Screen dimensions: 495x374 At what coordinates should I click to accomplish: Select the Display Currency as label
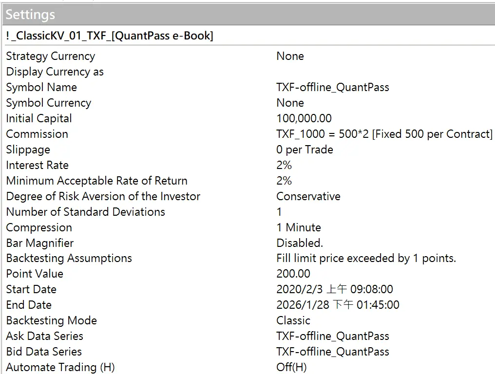(55, 72)
